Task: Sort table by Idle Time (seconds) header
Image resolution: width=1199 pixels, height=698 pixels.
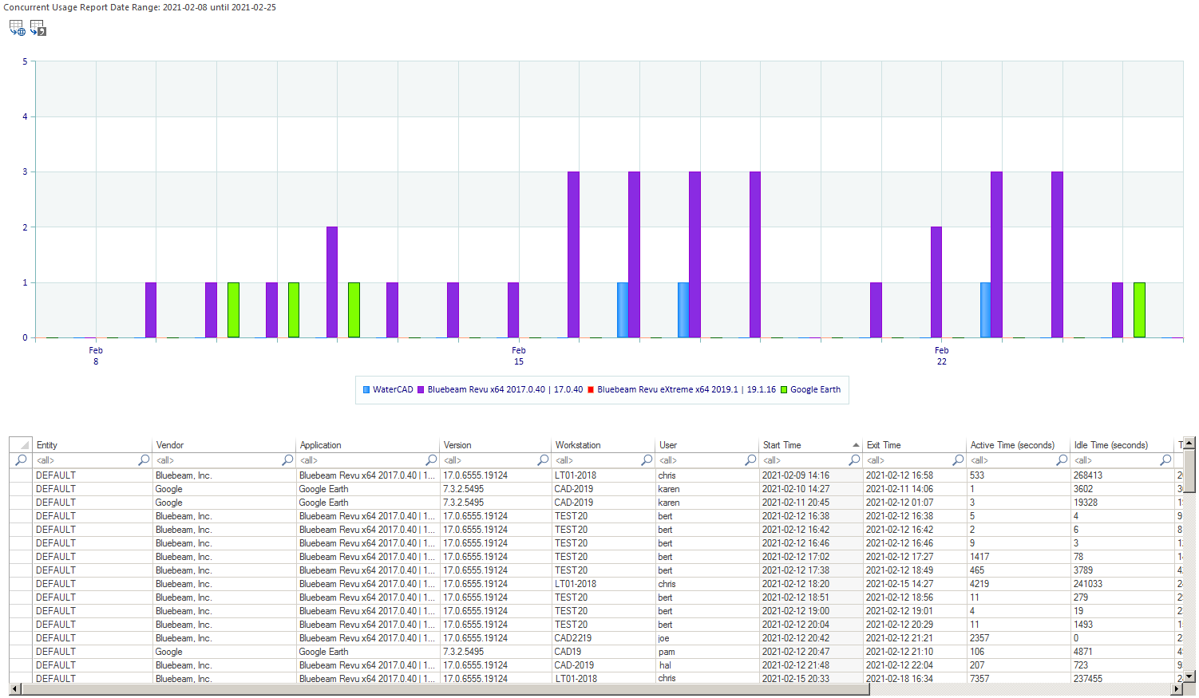Action: (x=1110, y=445)
